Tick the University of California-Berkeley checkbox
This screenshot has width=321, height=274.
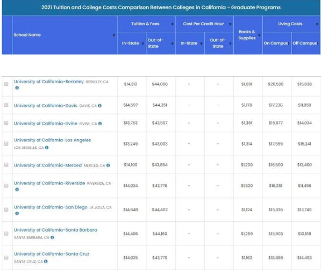pyautogui.click(x=6, y=84)
